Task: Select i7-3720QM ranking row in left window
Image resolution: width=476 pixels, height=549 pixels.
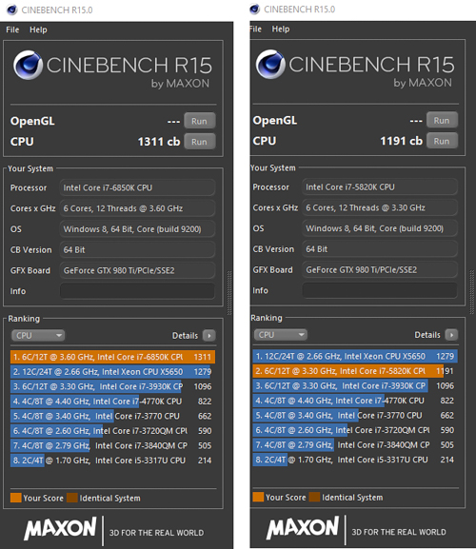Action: 112,431
